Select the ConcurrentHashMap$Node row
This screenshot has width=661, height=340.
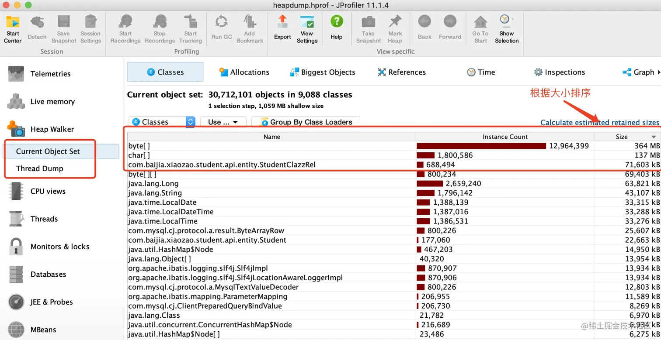[394, 325]
